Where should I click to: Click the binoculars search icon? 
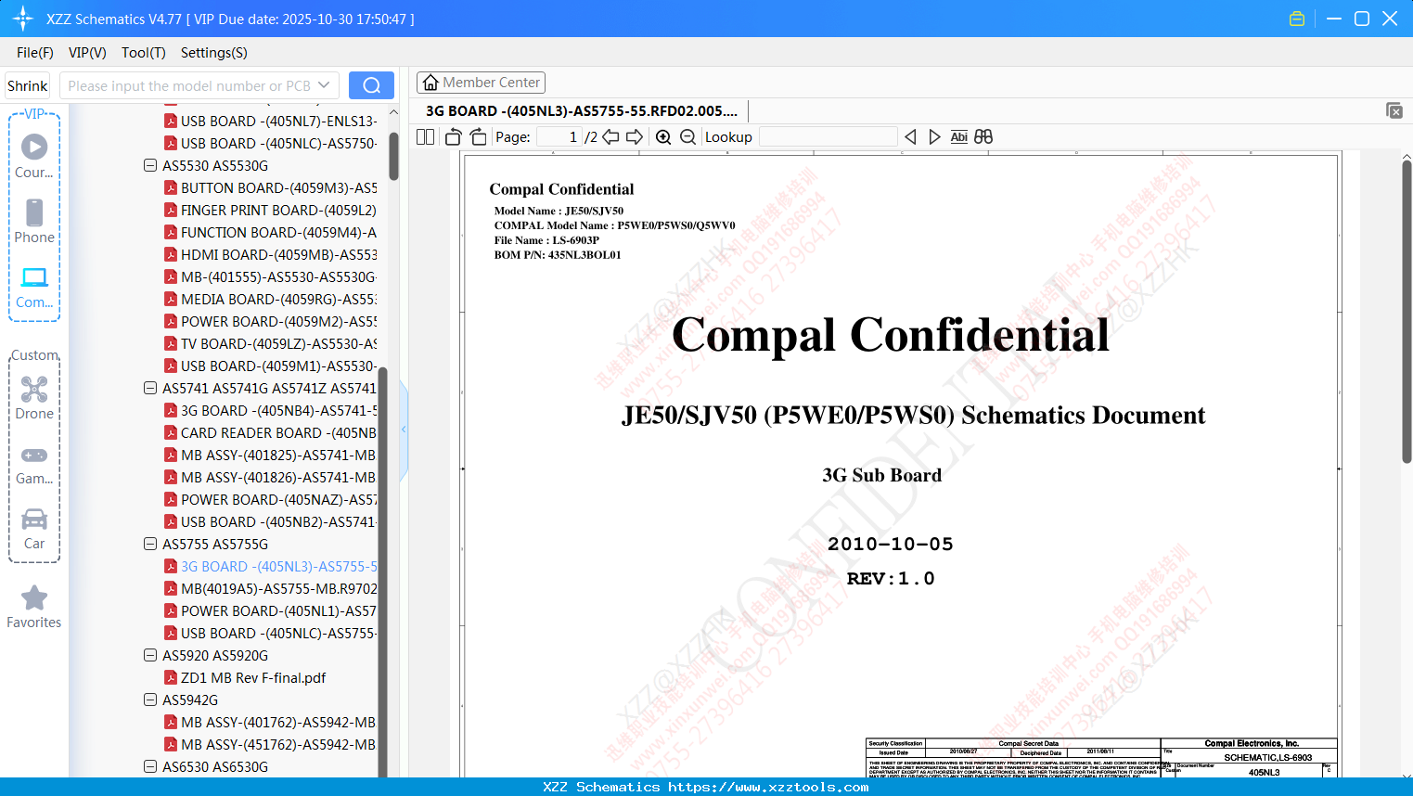983,137
